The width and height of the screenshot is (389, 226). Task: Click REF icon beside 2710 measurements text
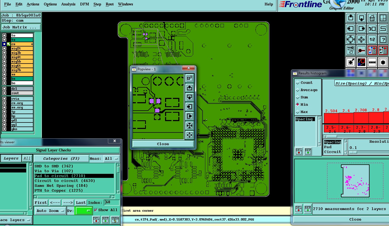(x=307, y=208)
